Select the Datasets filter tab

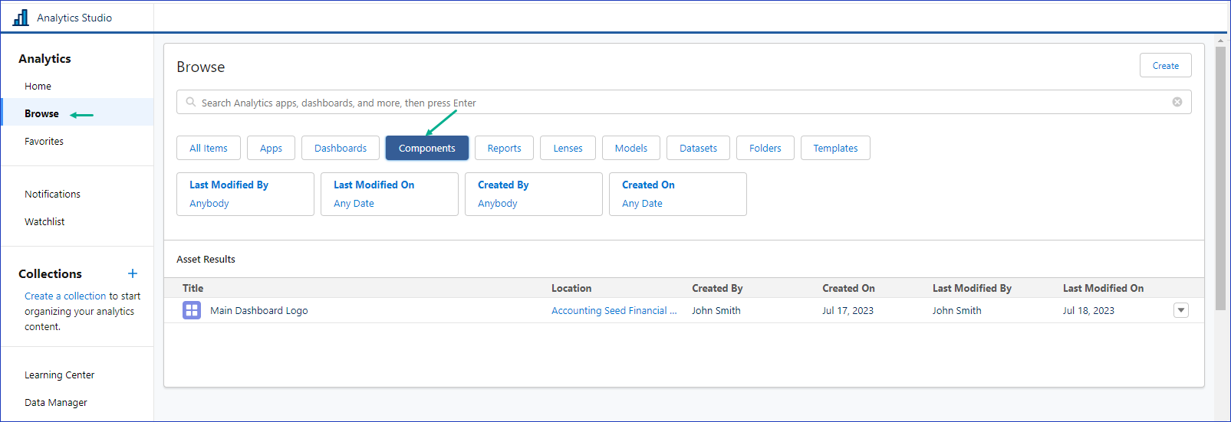coord(698,148)
